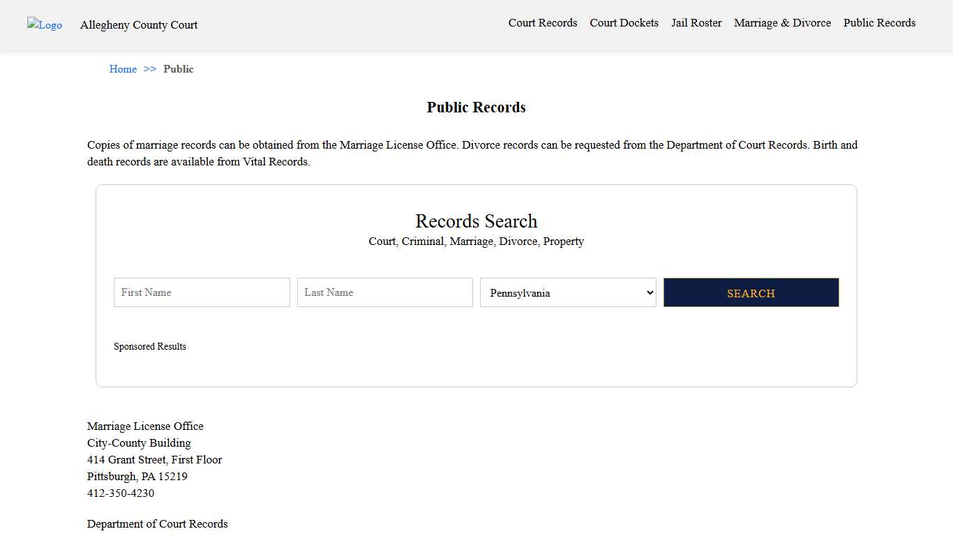Screen dimensions: 953x536
Task: Click the Allegheny County Court logo
Action: (44, 25)
